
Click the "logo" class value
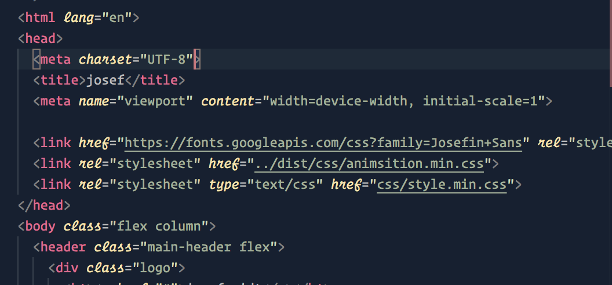tap(155, 268)
